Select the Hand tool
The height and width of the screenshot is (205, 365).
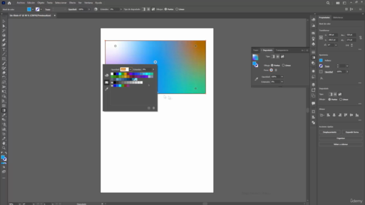pyautogui.click(x=4, y=143)
